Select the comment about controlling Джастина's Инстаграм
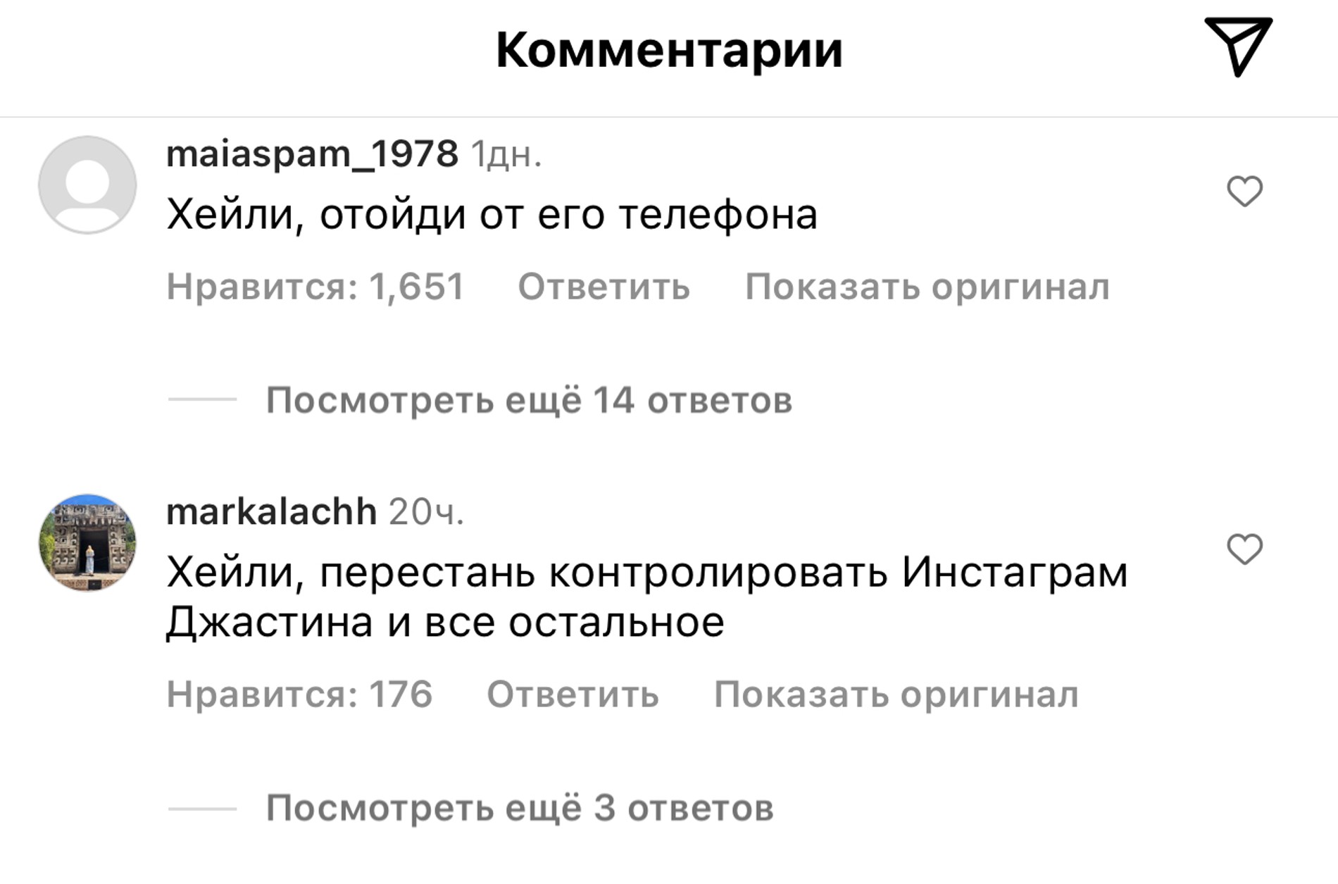1338x884 pixels. (x=646, y=596)
